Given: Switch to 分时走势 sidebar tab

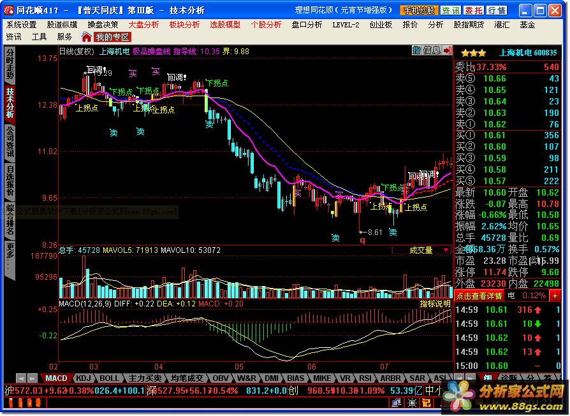Looking at the screenshot, I should pos(10,64).
